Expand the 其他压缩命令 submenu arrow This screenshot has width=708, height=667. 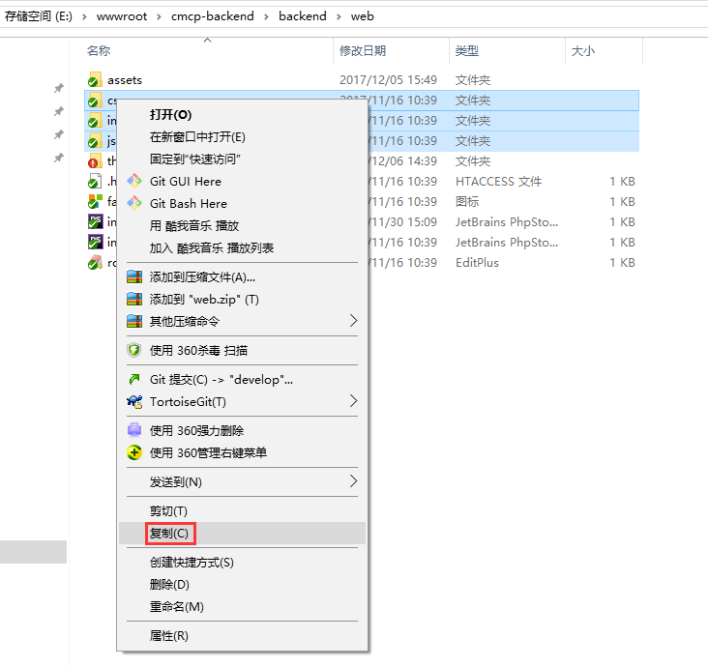coord(354,321)
